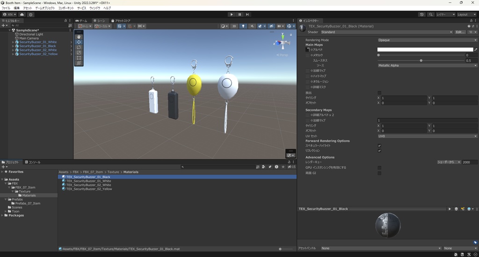This screenshot has width=479, height=257.
Task: Open the cloud services icon
Action: tap(22, 14)
